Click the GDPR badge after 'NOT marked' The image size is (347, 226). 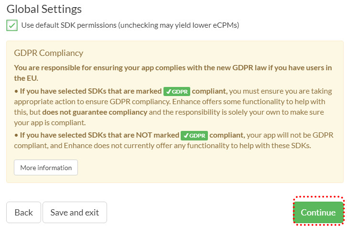(194, 135)
